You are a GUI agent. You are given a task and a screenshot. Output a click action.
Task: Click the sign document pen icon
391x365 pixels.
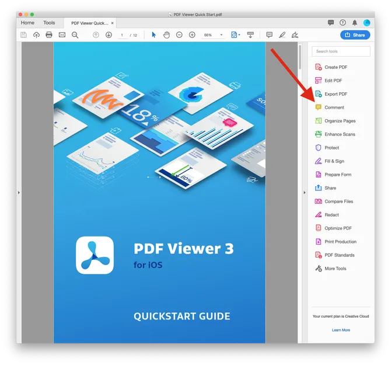tap(295, 35)
